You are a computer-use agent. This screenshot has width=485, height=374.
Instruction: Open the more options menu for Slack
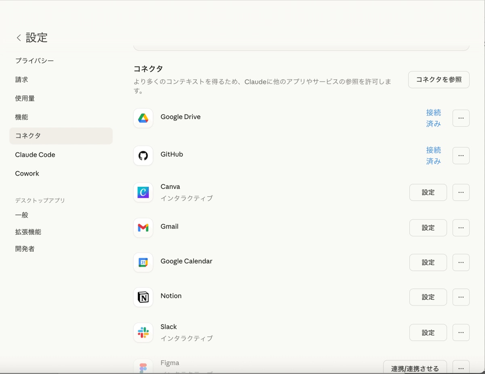(461, 332)
